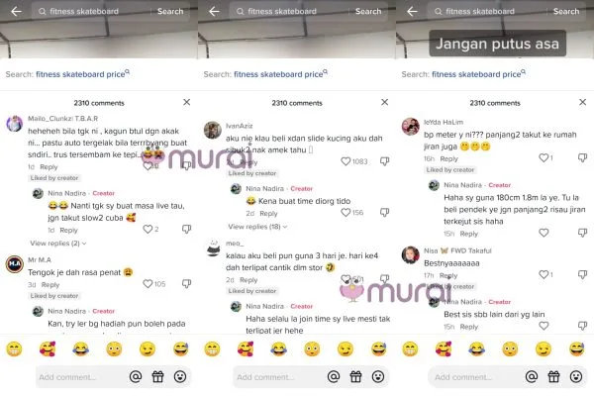The width and height of the screenshot is (594, 396).
Task: Open the fitness skateboard price search suggestion in the left panel
Action: click(x=82, y=74)
